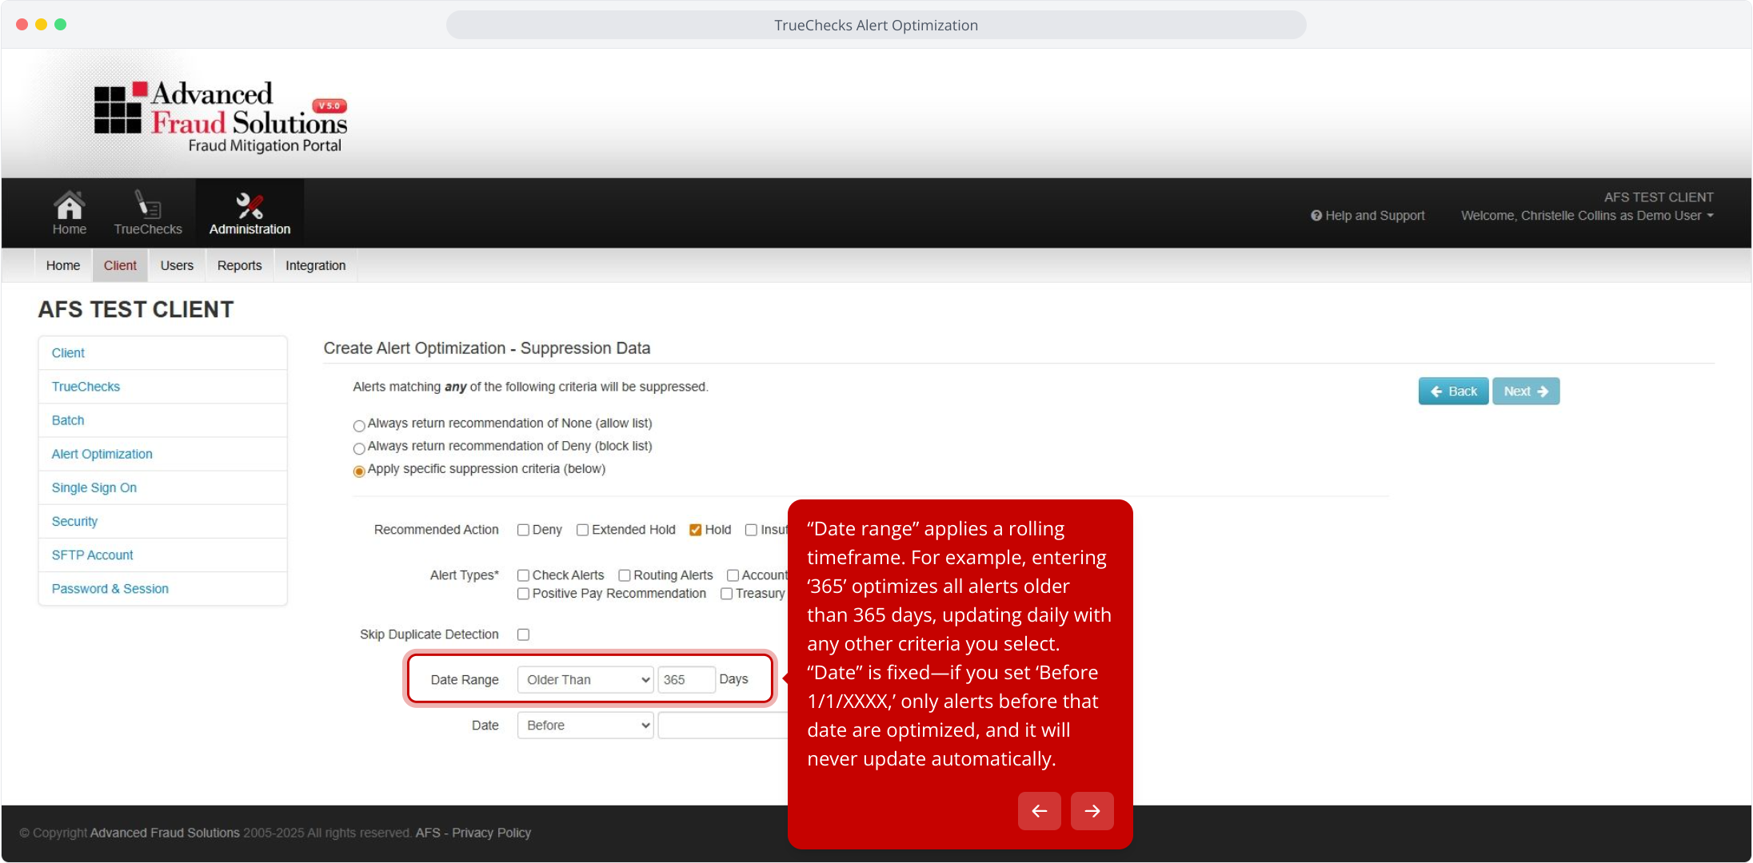
Task: Select 'Always return recommendation of None' radio
Action: click(359, 425)
